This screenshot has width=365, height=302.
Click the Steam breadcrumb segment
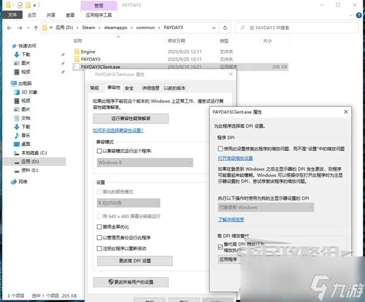coord(88,27)
